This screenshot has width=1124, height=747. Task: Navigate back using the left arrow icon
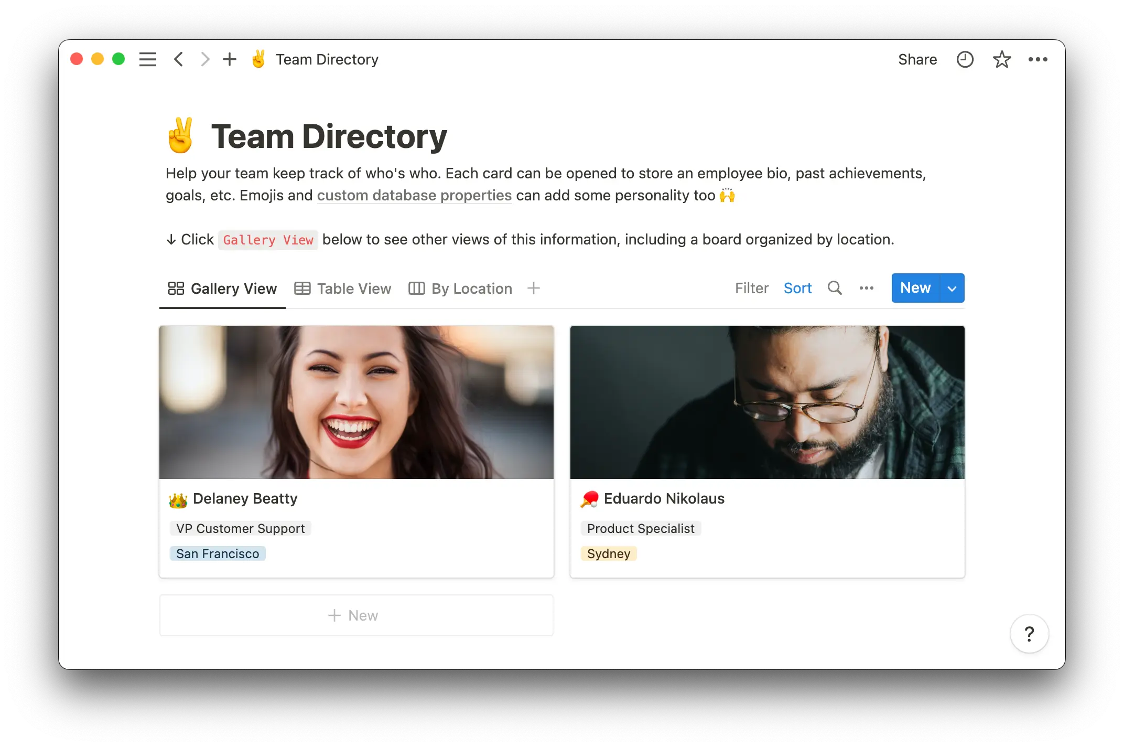pos(178,59)
